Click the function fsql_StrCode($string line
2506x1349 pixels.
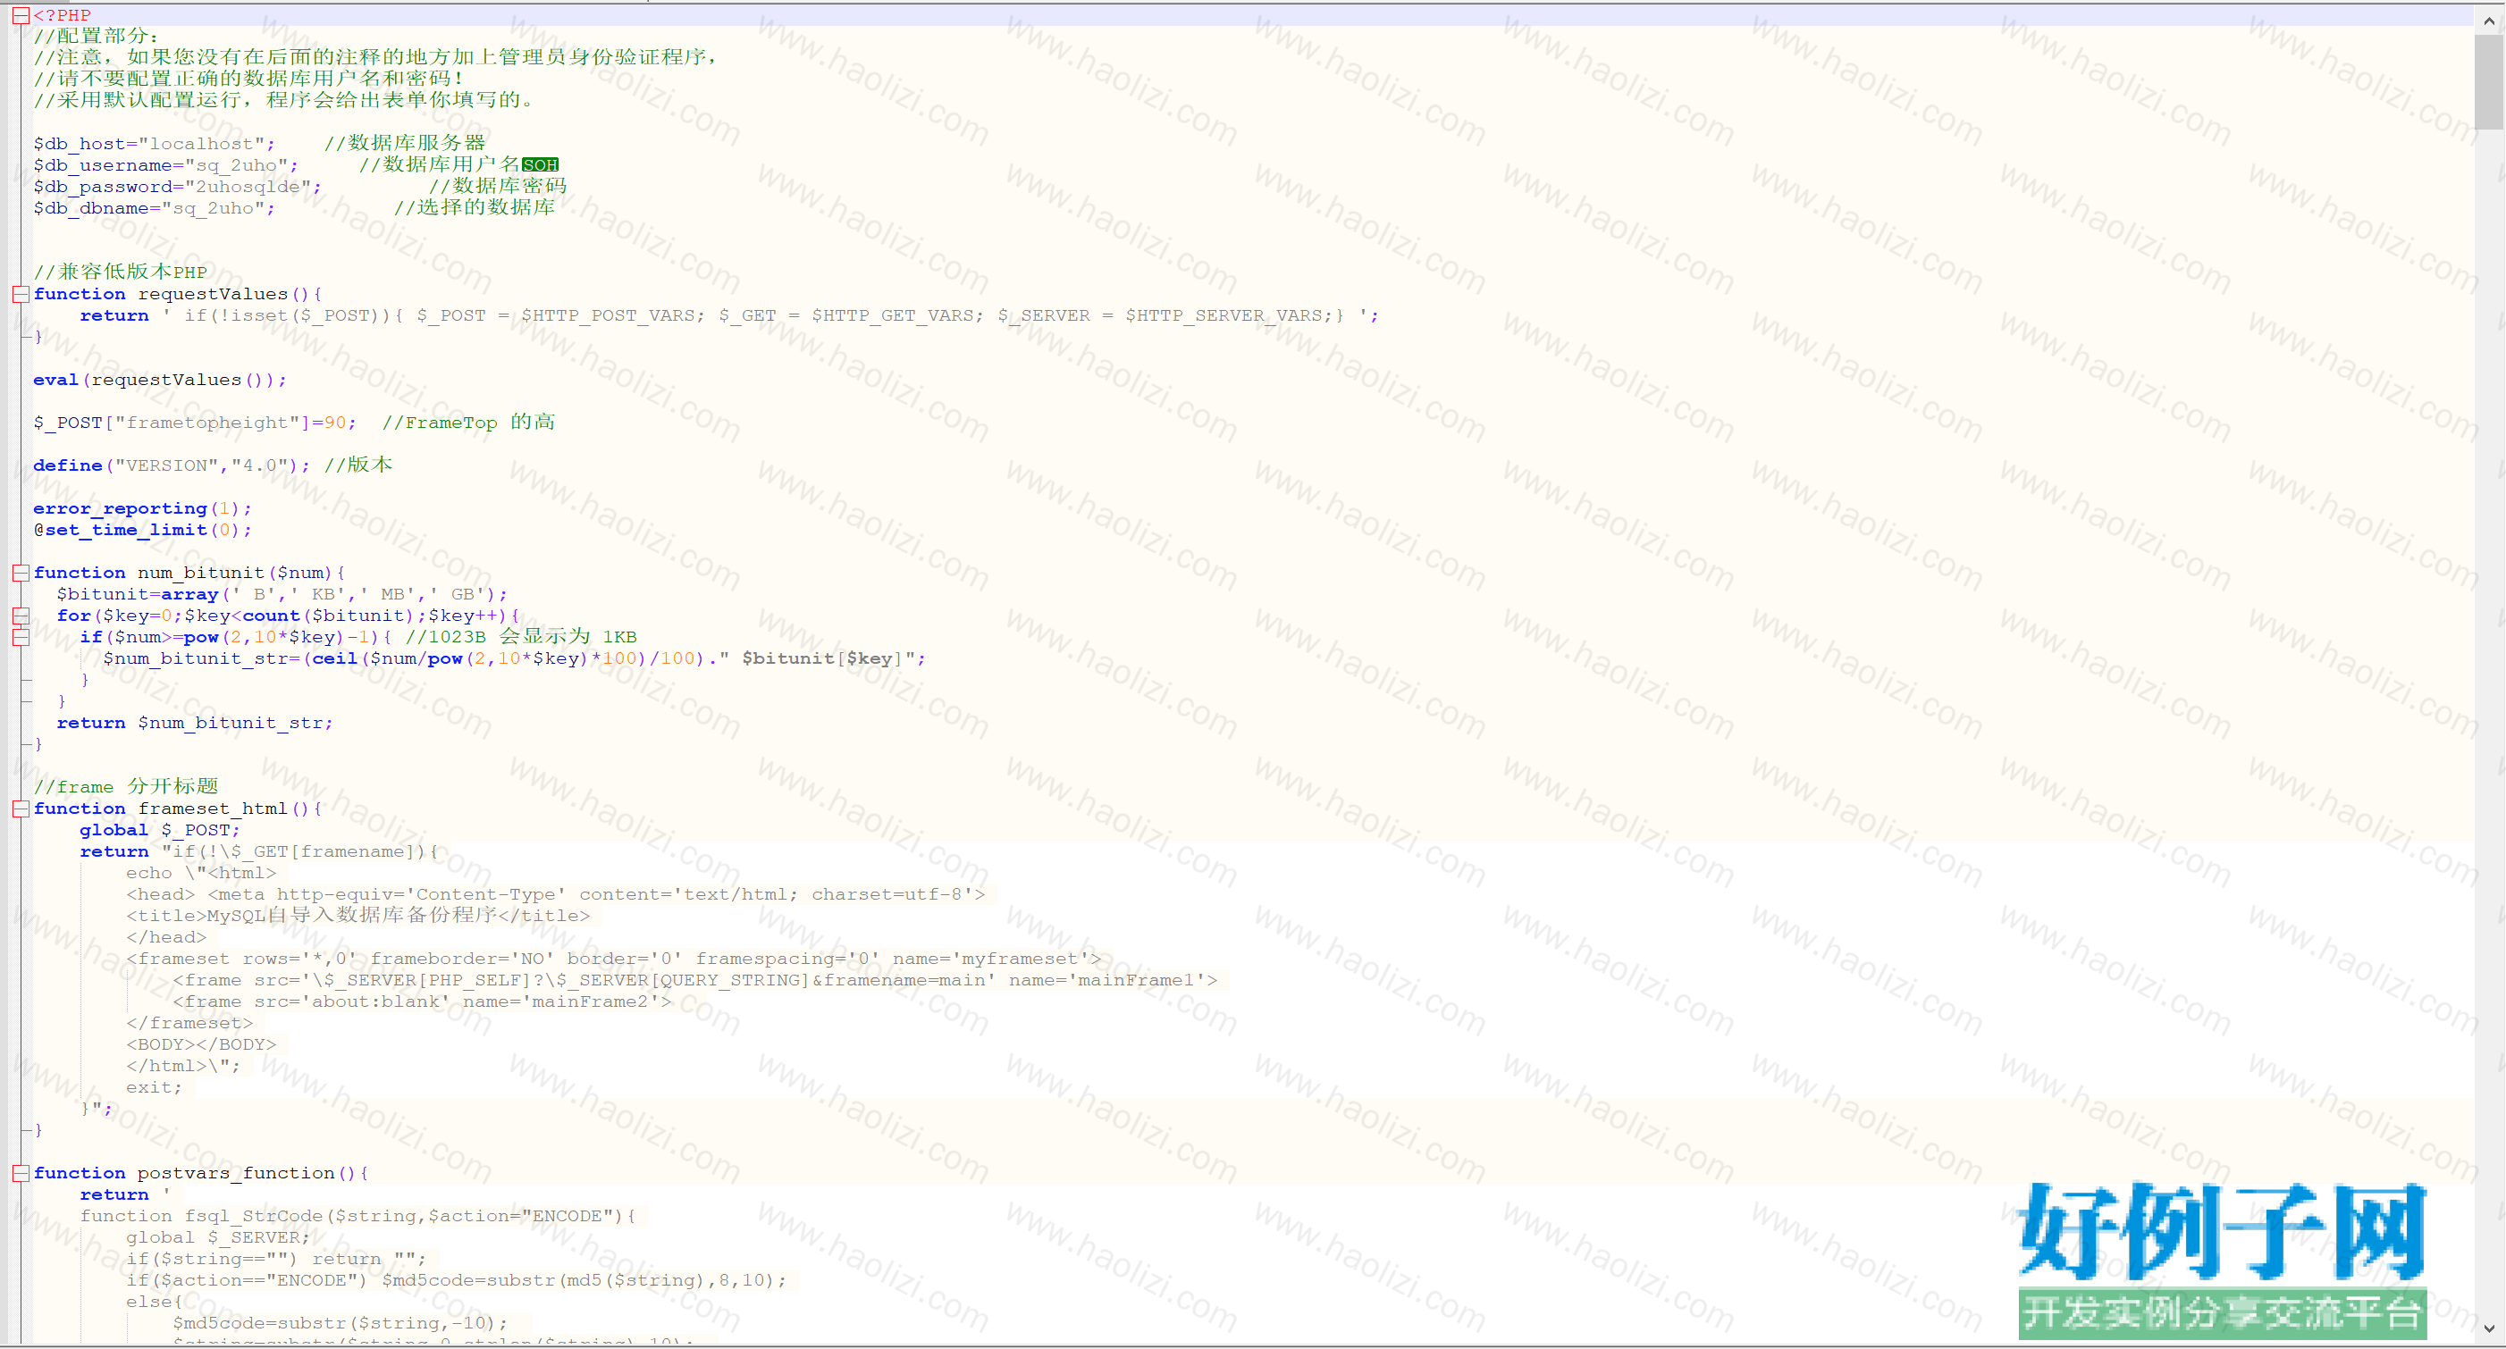click(357, 1216)
